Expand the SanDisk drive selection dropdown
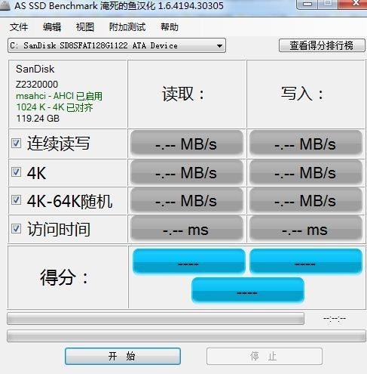 click(x=117, y=45)
